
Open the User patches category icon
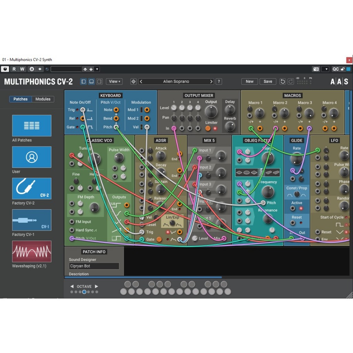pyautogui.click(x=32, y=157)
